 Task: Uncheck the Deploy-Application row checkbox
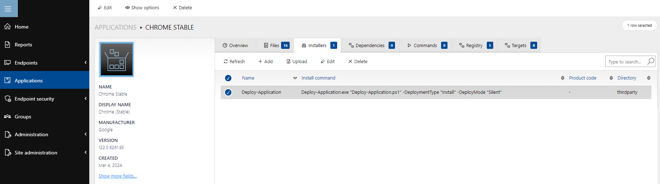point(228,92)
